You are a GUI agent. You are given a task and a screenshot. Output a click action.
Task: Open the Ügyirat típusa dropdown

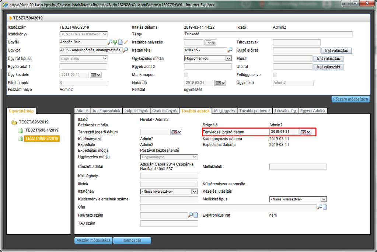[83, 59]
